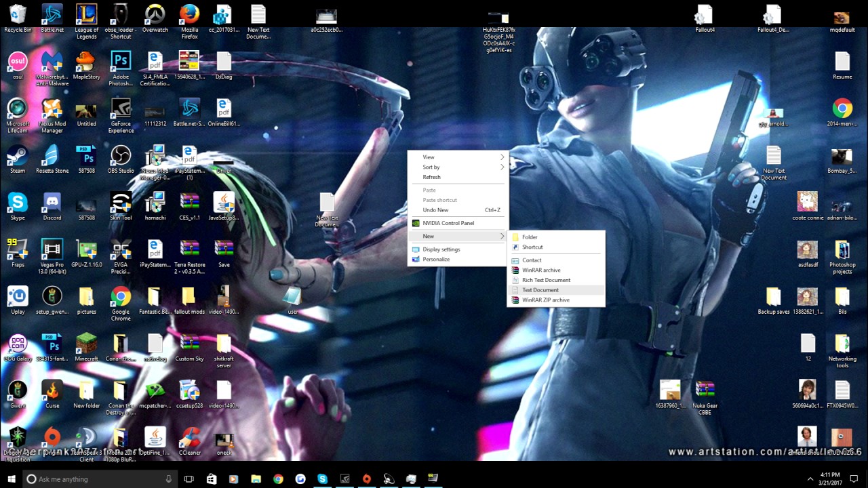The image size is (868, 488).
Task: Launch League of Legends from desktop
Action: [x=86, y=22]
